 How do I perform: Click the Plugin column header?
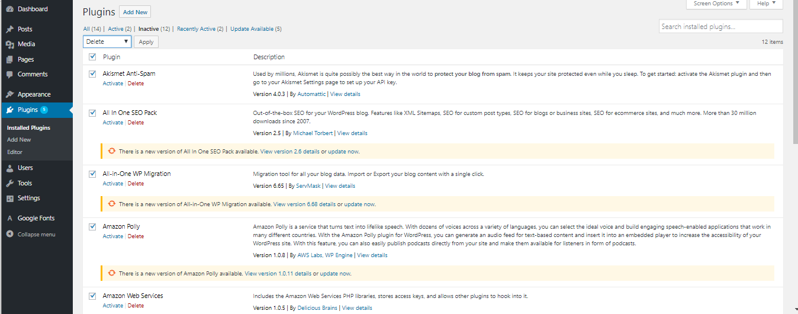click(x=111, y=57)
